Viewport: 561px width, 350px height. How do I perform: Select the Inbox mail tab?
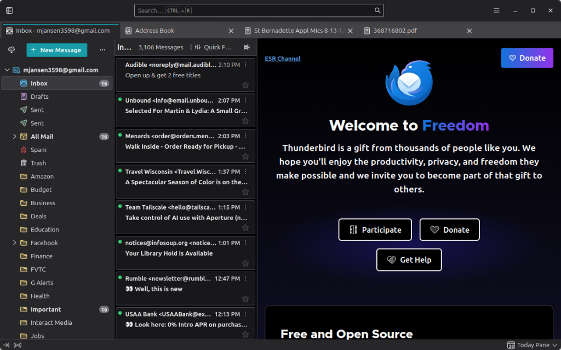pos(61,31)
